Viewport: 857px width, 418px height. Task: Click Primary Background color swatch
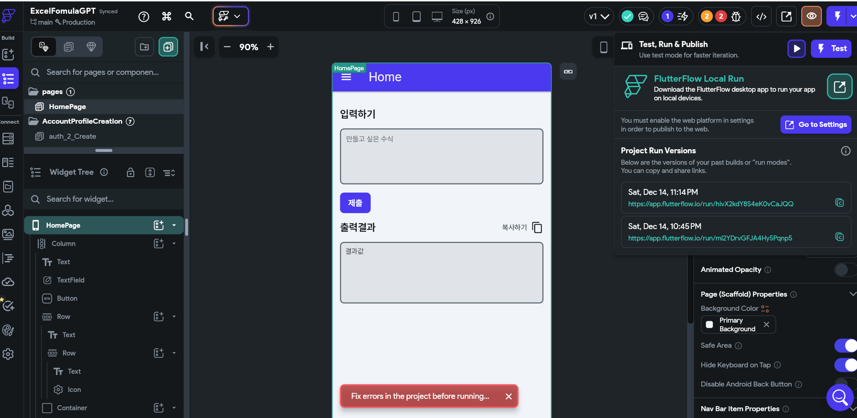pyautogui.click(x=709, y=324)
